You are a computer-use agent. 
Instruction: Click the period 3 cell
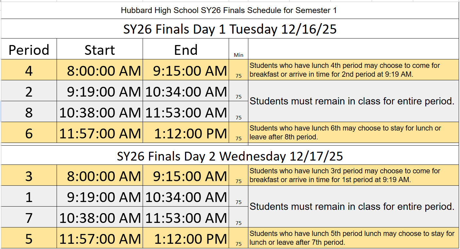pyautogui.click(x=29, y=176)
